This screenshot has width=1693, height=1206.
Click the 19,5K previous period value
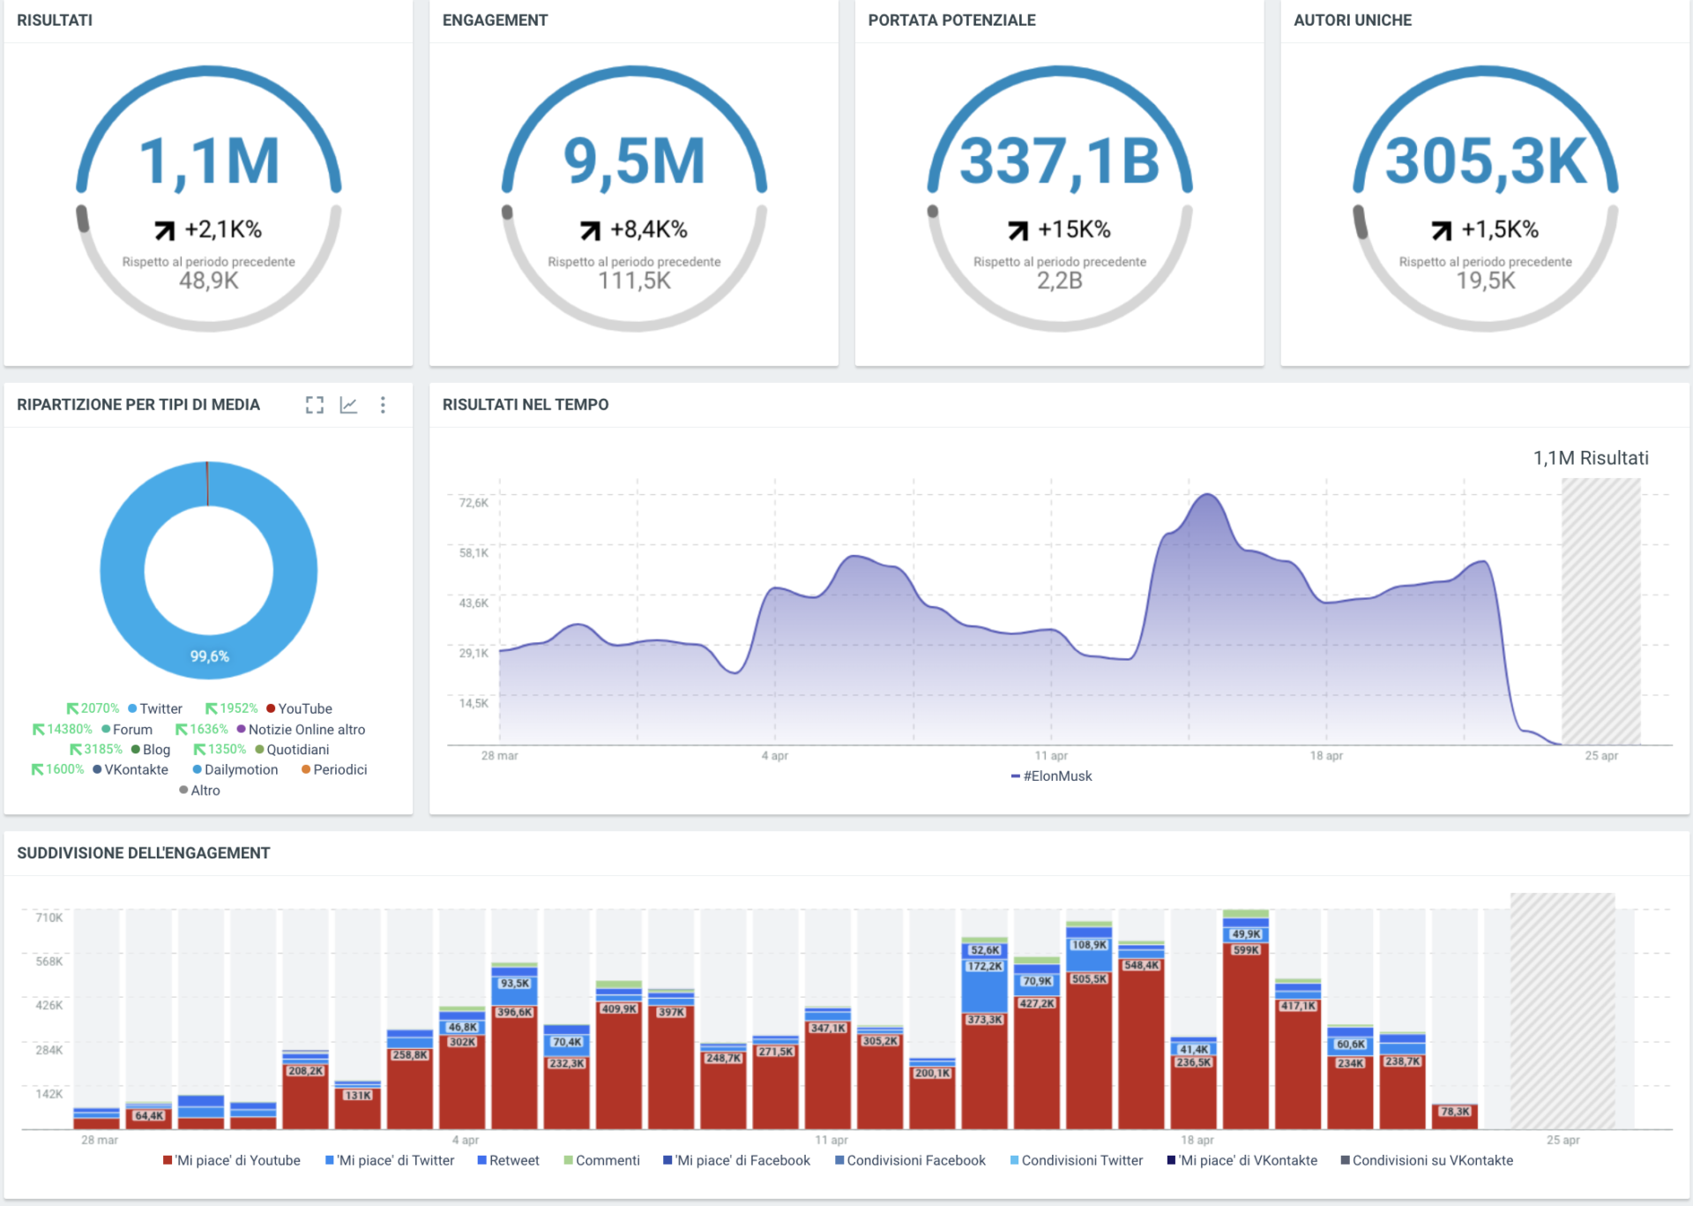(1486, 281)
